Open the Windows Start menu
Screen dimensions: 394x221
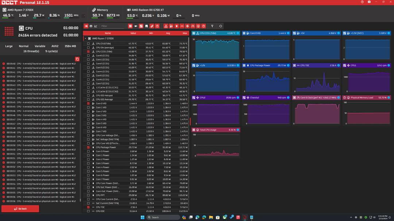click(143, 217)
